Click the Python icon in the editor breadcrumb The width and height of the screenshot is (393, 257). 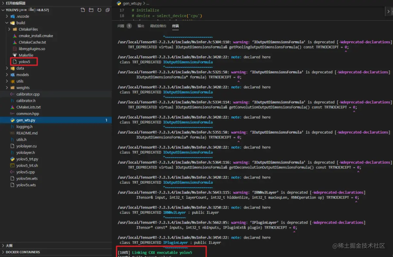coord(119,3)
